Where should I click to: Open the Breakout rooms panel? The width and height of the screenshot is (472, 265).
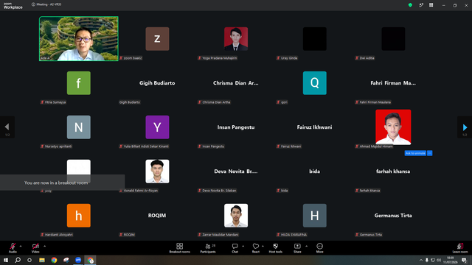pyautogui.click(x=179, y=248)
